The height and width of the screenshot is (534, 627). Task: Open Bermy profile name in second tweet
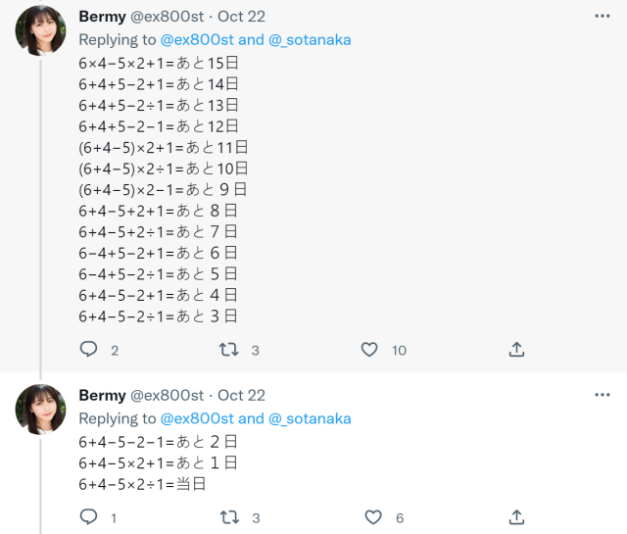point(102,395)
